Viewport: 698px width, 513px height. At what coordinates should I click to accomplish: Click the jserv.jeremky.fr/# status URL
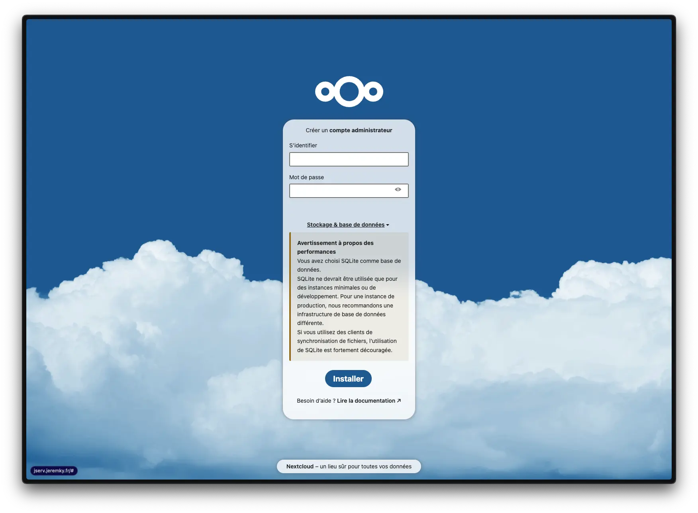pos(54,471)
